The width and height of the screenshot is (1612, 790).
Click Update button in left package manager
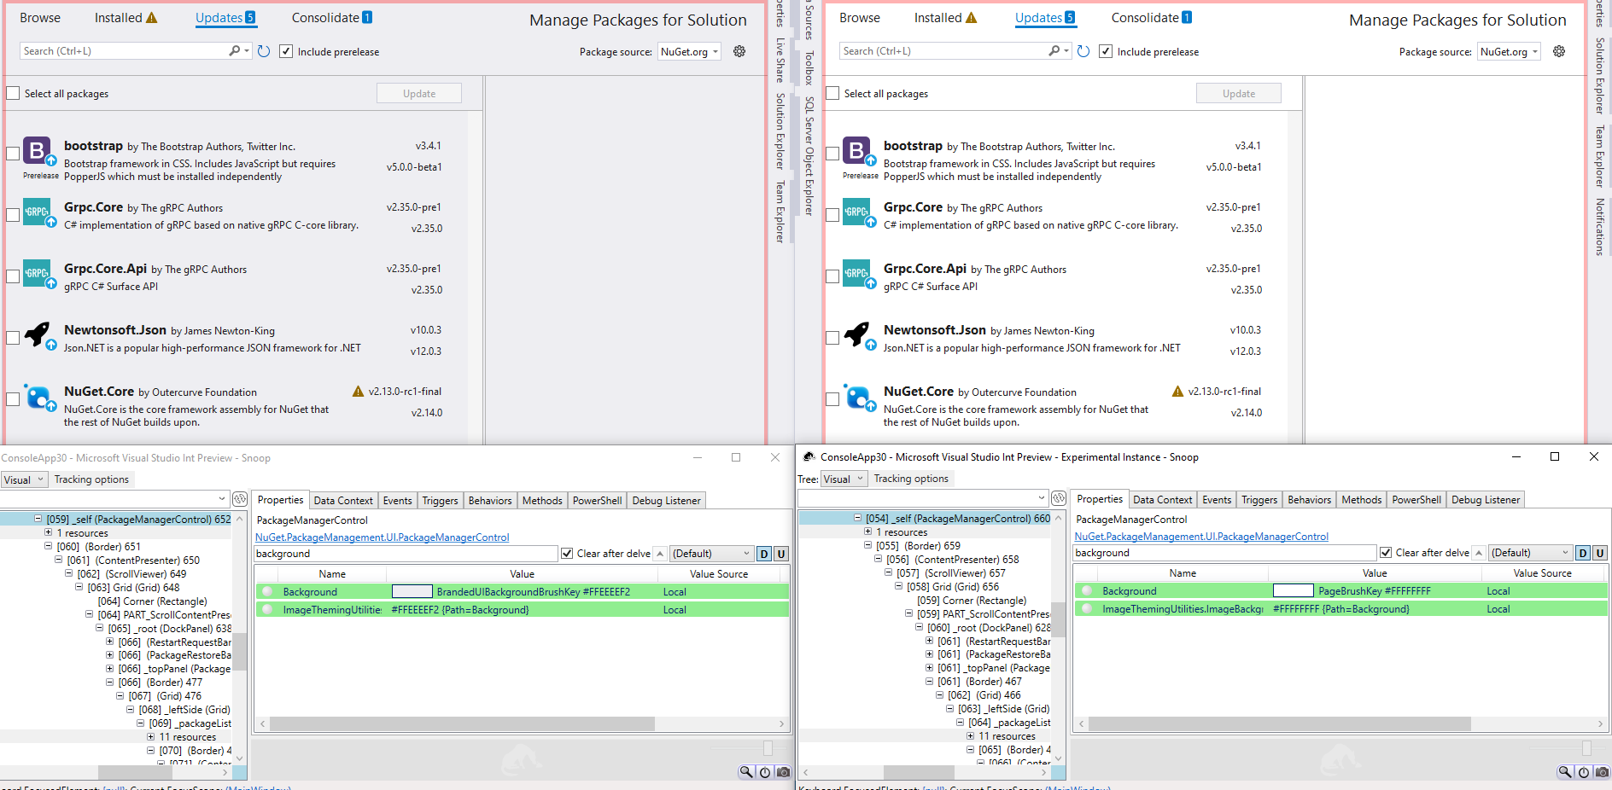(x=419, y=93)
